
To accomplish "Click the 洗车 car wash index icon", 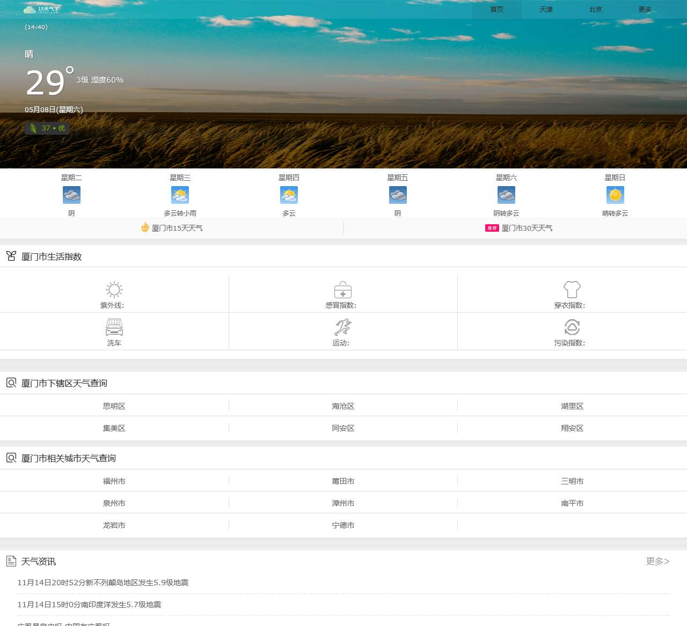I will tap(114, 327).
